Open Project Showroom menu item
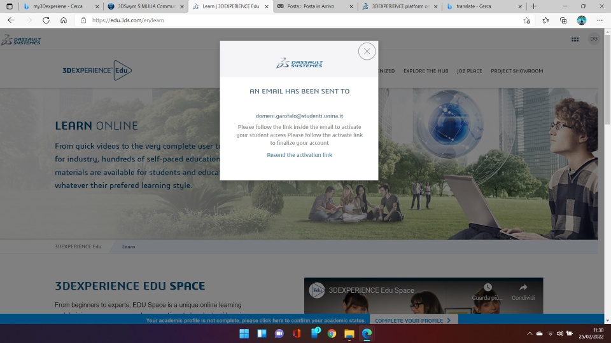This screenshot has width=611, height=343. (517, 71)
